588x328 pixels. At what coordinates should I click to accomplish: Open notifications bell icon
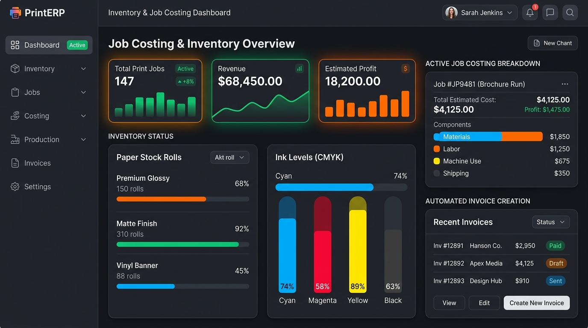tap(530, 13)
